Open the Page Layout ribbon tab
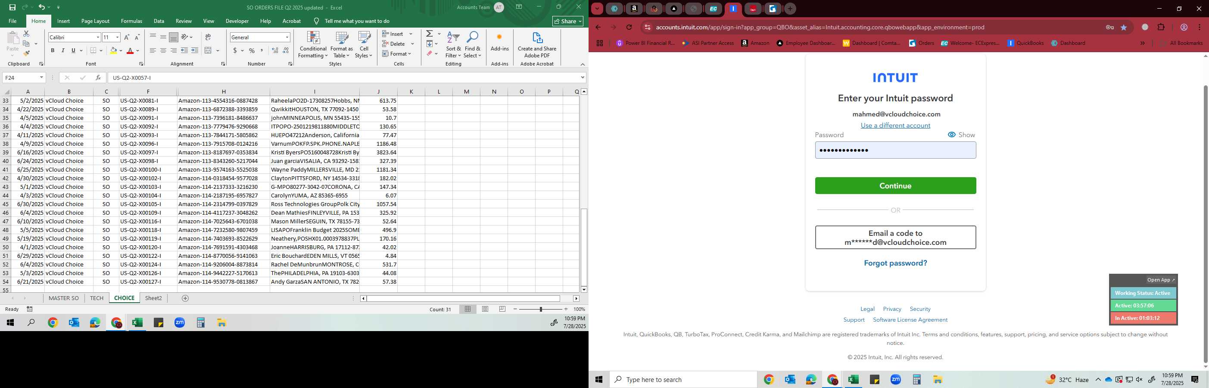Viewport: 1209px width, 388px height. (x=95, y=21)
